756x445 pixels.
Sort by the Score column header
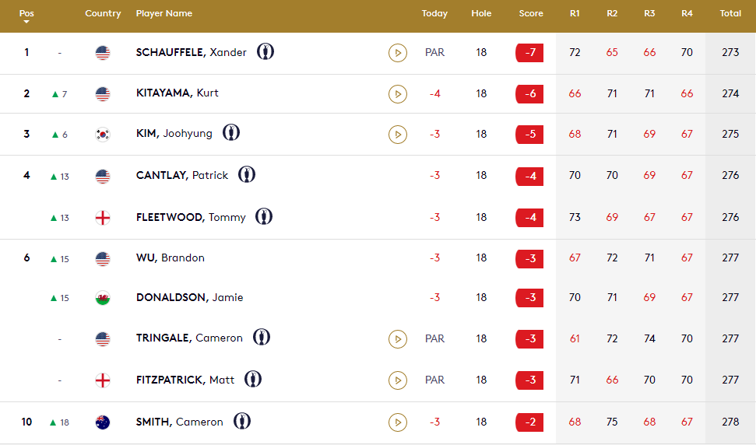point(531,13)
